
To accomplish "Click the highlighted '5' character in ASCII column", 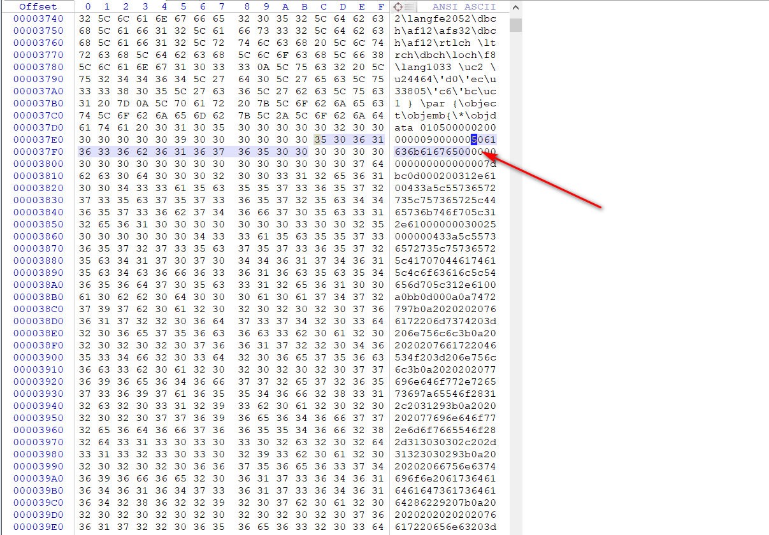I will tap(473, 139).
